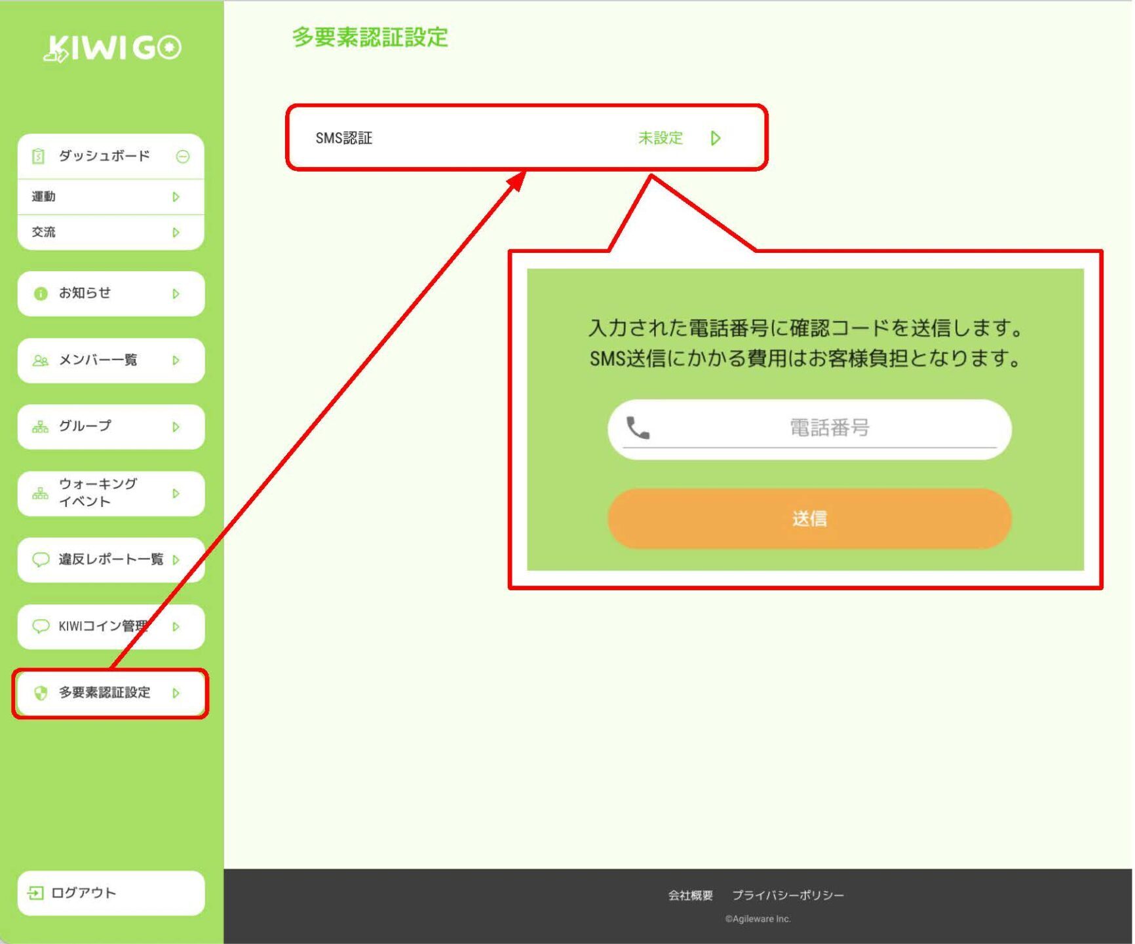
Task: Open the 違反レポート一覧 menu item
Action: pyautogui.click(x=111, y=559)
